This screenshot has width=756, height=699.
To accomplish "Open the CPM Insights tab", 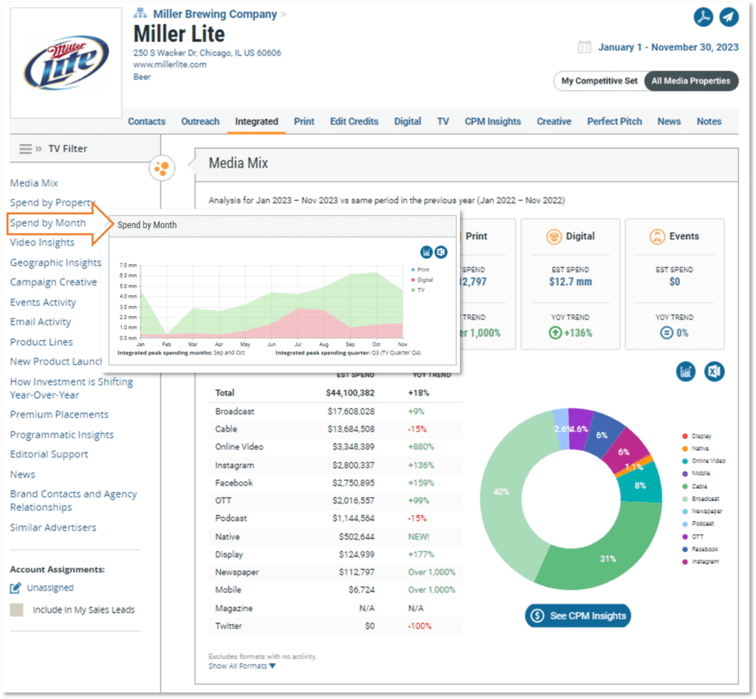I will [492, 122].
